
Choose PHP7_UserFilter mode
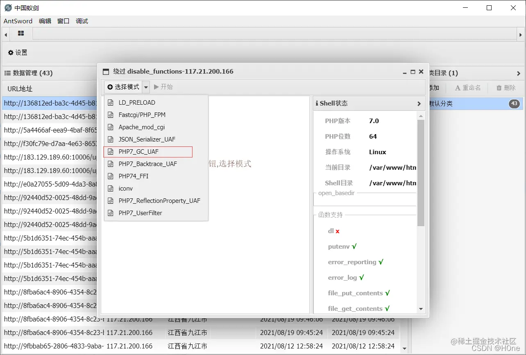tap(156, 213)
